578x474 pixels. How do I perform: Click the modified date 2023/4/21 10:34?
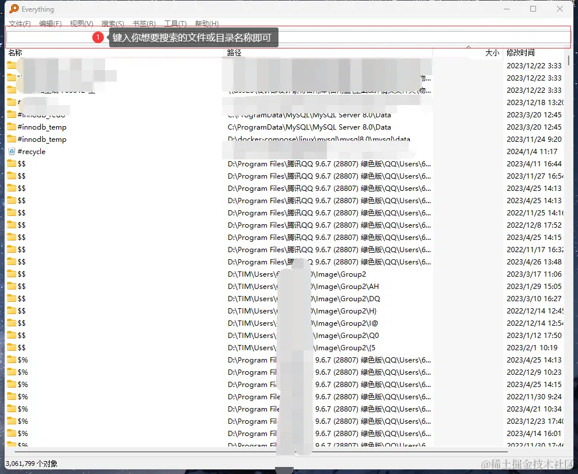tap(534, 409)
